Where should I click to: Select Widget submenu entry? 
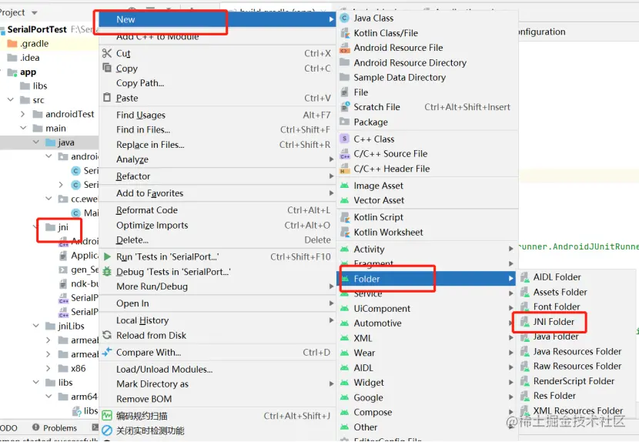click(x=427, y=382)
